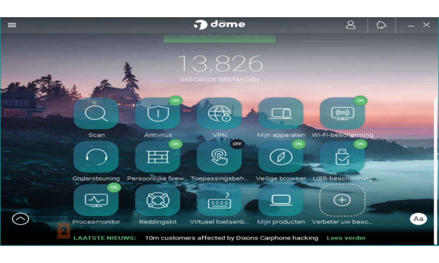Click the Lees verder news link
439x263 pixels.
tap(346, 238)
